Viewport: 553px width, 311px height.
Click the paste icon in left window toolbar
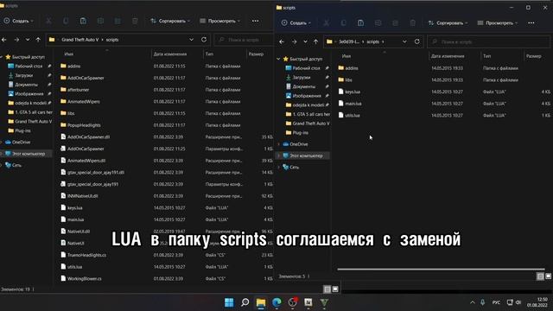83,21
